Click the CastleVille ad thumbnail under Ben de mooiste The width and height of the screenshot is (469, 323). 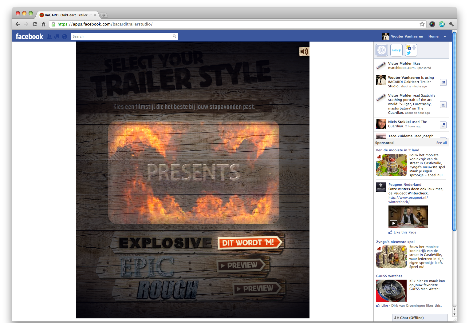point(391,165)
